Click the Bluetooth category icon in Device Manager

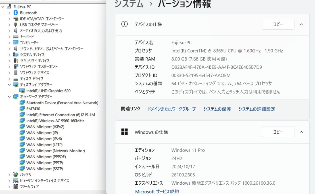16,13
